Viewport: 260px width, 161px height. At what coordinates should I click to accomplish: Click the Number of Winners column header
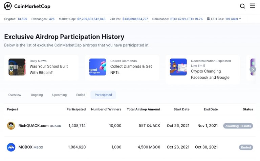[106, 109]
